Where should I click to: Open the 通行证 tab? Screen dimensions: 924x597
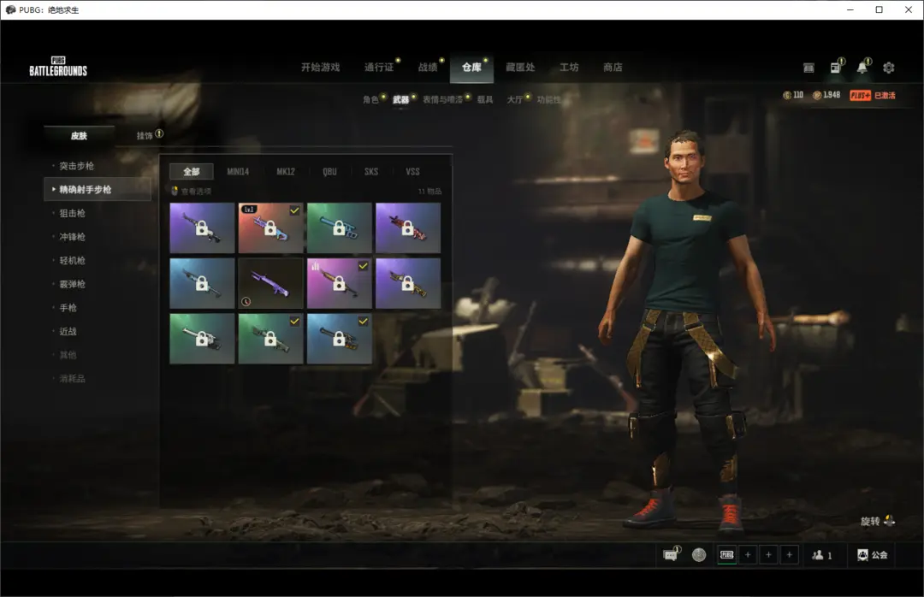coord(379,68)
